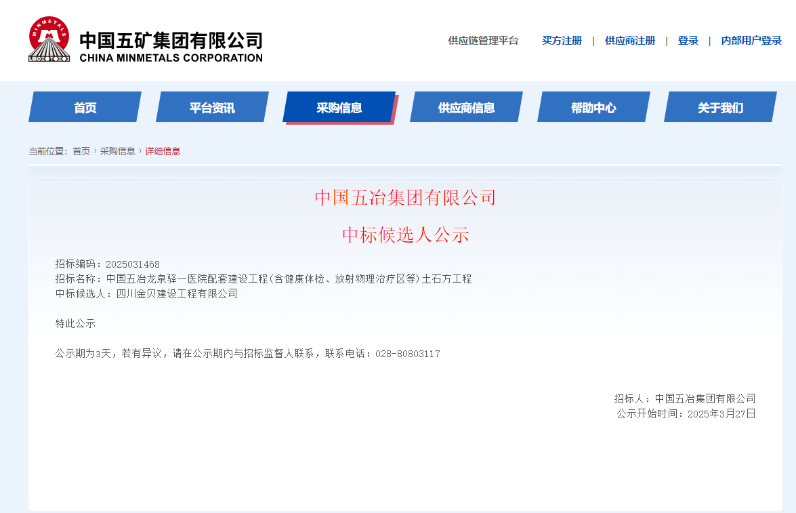796x513 pixels.
Task: Open the 帮助中心 navigation tab
Action: pos(593,107)
